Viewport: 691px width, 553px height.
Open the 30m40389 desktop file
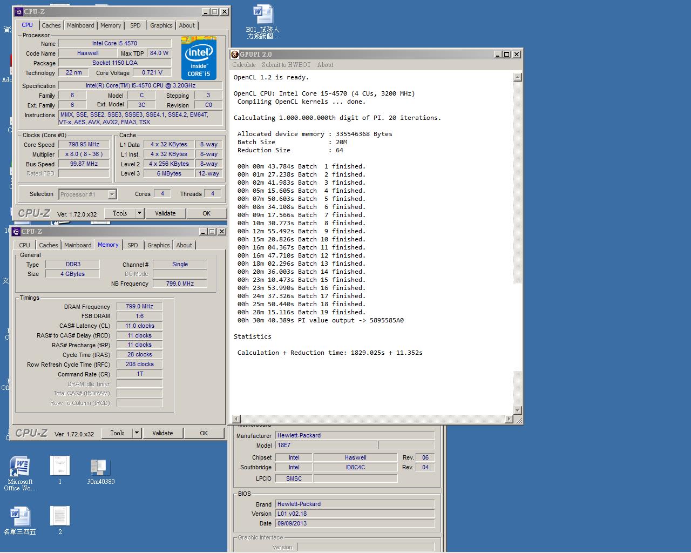(x=100, y=471)
